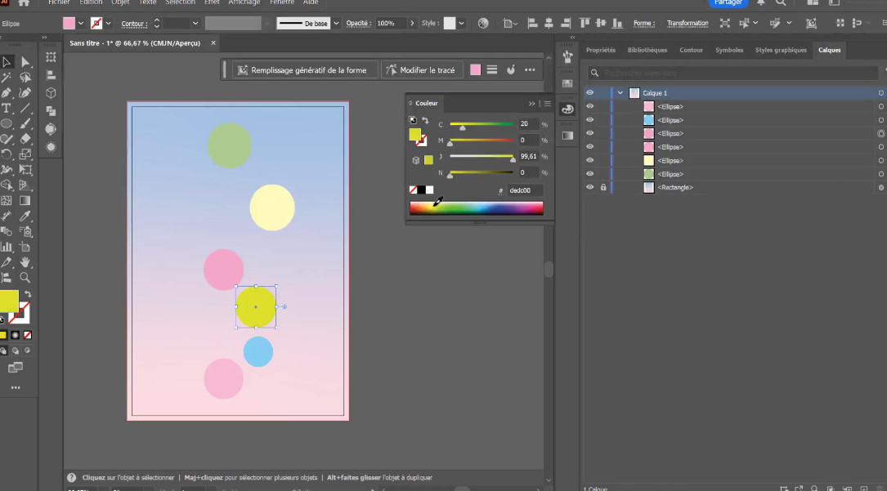The width and height of the screenshot is (887, 491).
Task: Hide the Calque 1 layer
Action: coord(589,93)
